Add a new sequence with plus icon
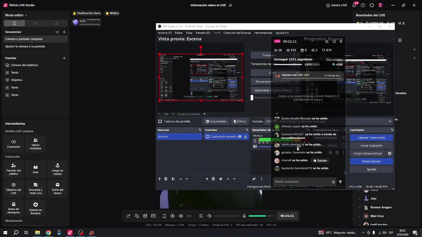This screenshot has width=422, height=237. point(64,32)
